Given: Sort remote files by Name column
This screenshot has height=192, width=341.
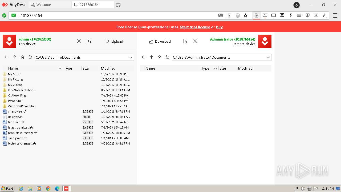Looking at the screenshot, I should pyautogui.click(x=150, y=68).
